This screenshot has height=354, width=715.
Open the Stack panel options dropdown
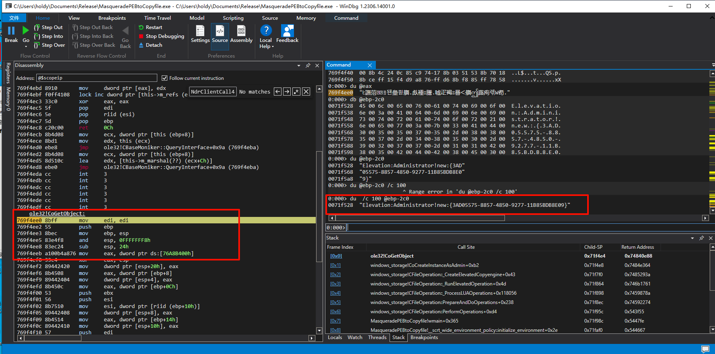click(692, 238)
